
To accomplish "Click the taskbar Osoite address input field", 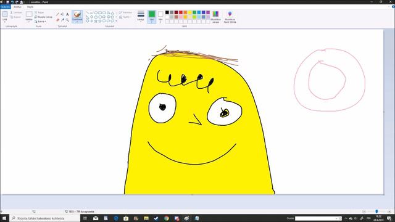I will pos(318,218).
